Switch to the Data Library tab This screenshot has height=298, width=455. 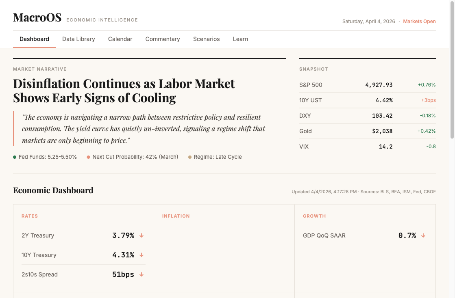click(78, 39)
